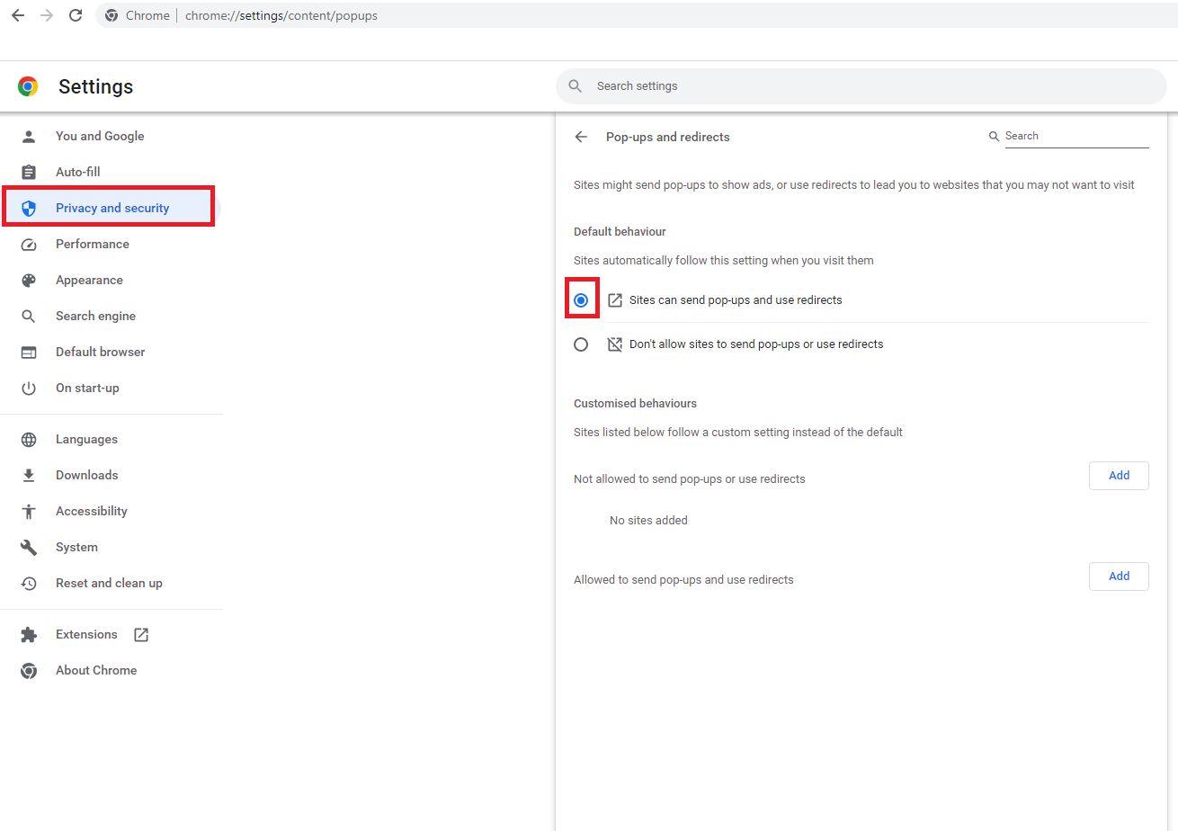Add a site to Not allowed list
1178x831 pixels.
(x=1119, y=476)
